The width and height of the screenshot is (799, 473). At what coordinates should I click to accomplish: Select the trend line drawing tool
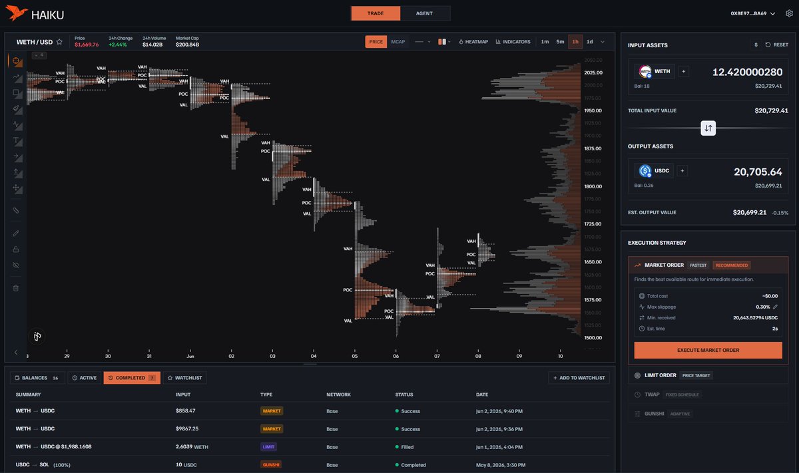tap(16, 78)
